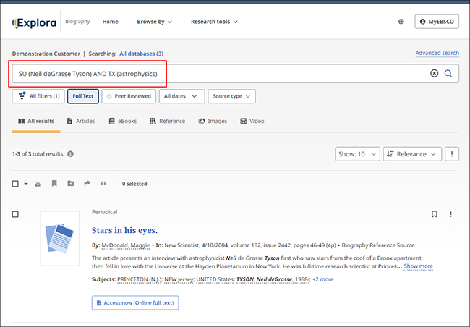
Task: Click the 0 selected text
Action: 134,184
